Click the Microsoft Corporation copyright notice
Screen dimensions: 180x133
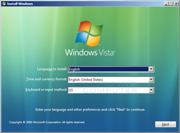[47, 122]
